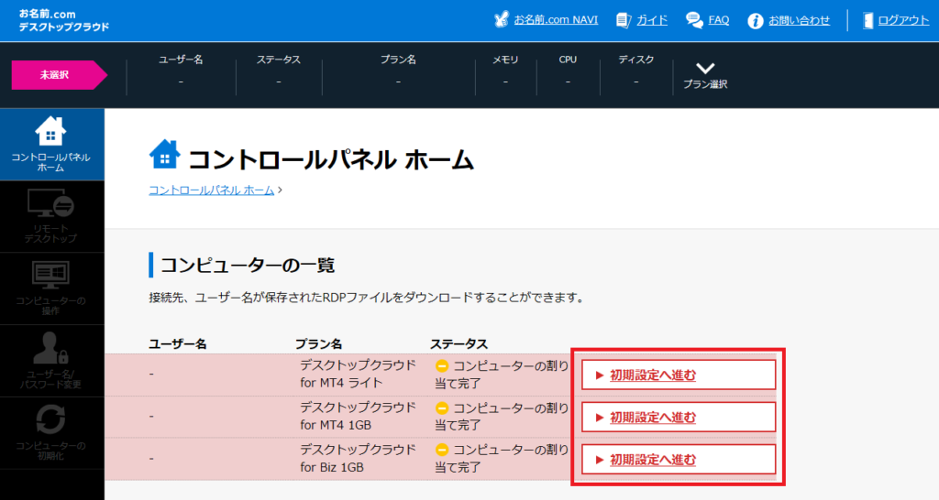
Task: Click the home icon in sidebar
Action: coord(51,133)
